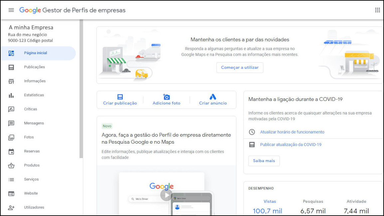Click the Página inicial dashboard icon
Screen dimensions: 384x216
click(x=11, y=53)
